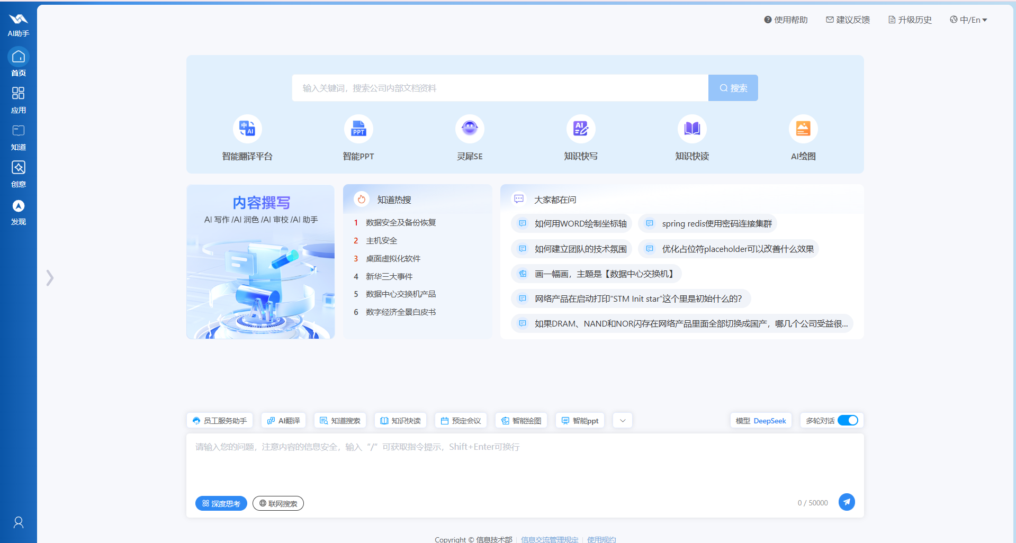The width and height of the screenshot is (1016, 543).
Task: Open the 中/En language dropdown
Action: pos(968,20)
